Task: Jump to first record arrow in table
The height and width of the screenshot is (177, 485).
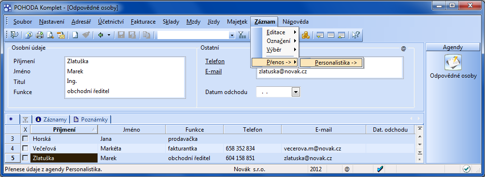Action: pyautogui.click(x=420, y=128)
